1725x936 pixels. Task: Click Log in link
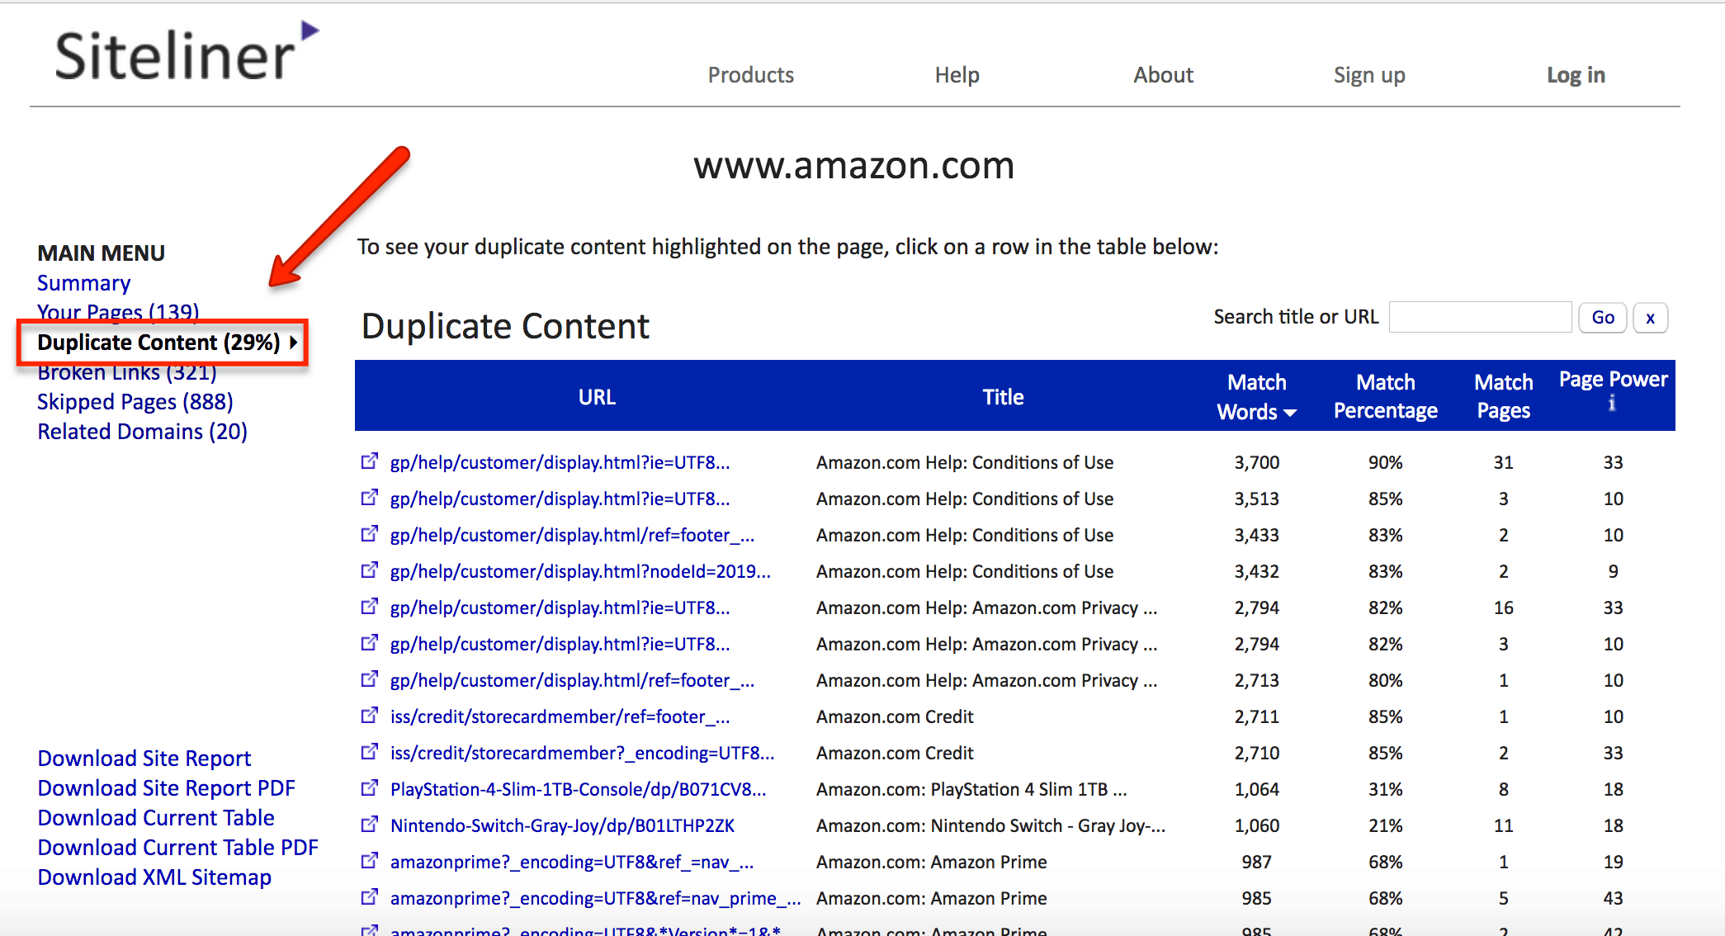pos(1575,75)
